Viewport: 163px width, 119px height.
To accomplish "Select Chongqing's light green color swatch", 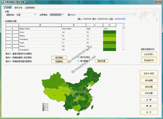I will pos(110,39).
